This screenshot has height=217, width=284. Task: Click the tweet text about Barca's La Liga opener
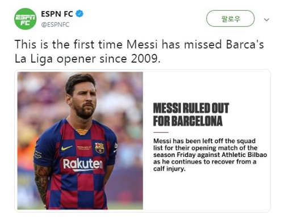click(x=139, y=52)
